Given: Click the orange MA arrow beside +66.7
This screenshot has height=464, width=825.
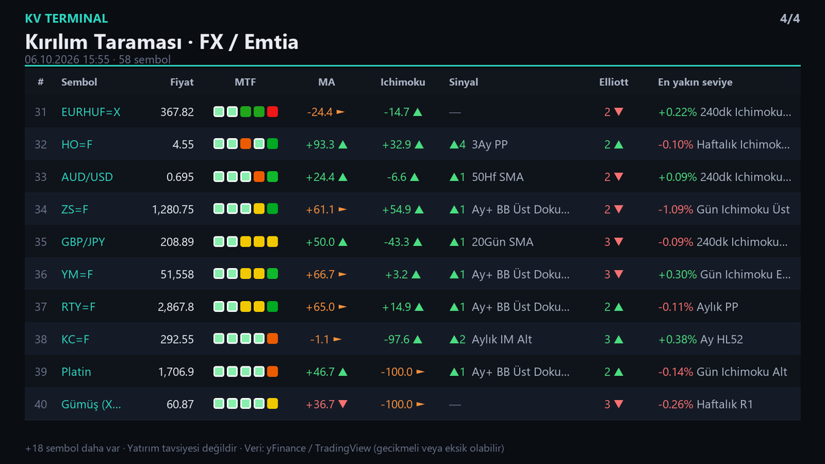Looking at the screenshot, I should [x=342, y=274].
